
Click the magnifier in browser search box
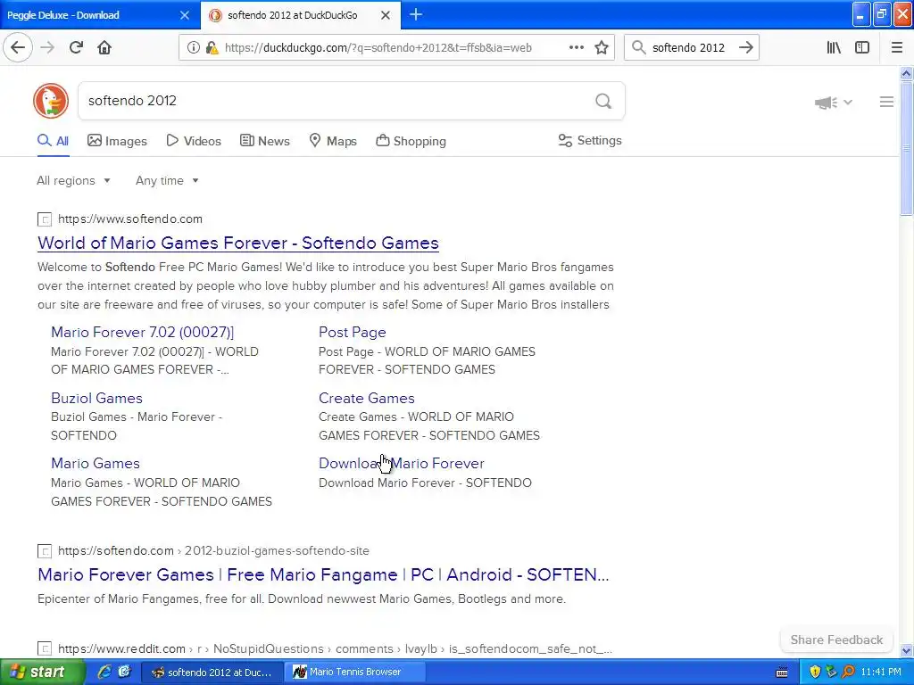pyautogui.click(x=638, y=47)
